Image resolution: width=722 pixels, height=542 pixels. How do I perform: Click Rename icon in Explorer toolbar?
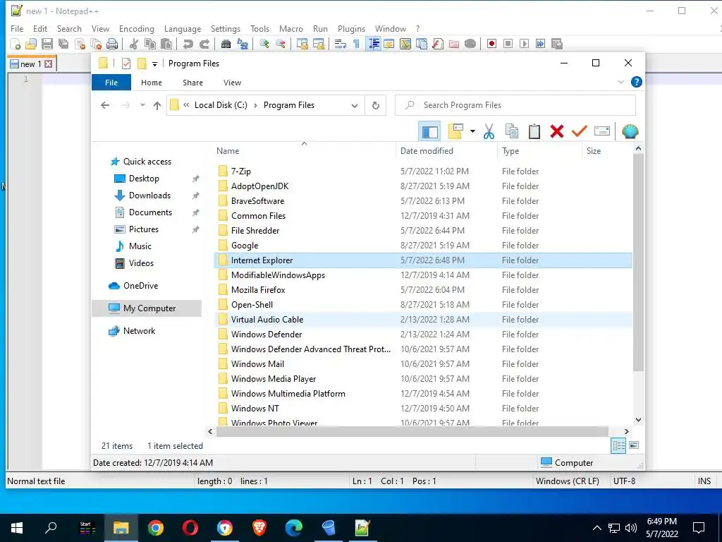pyautogui.click(x=602, y=131)
